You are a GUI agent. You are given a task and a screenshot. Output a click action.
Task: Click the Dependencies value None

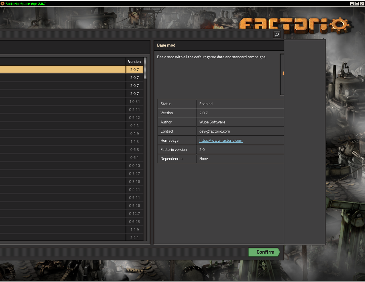pyautogui.click(x=204, y=159)
